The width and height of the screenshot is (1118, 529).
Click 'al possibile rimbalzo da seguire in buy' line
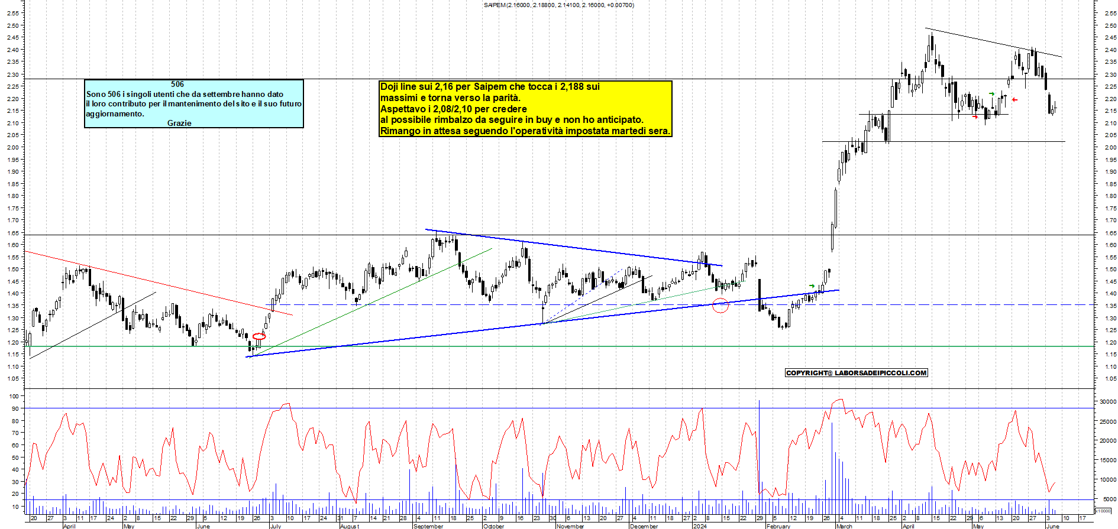point(512,119)
